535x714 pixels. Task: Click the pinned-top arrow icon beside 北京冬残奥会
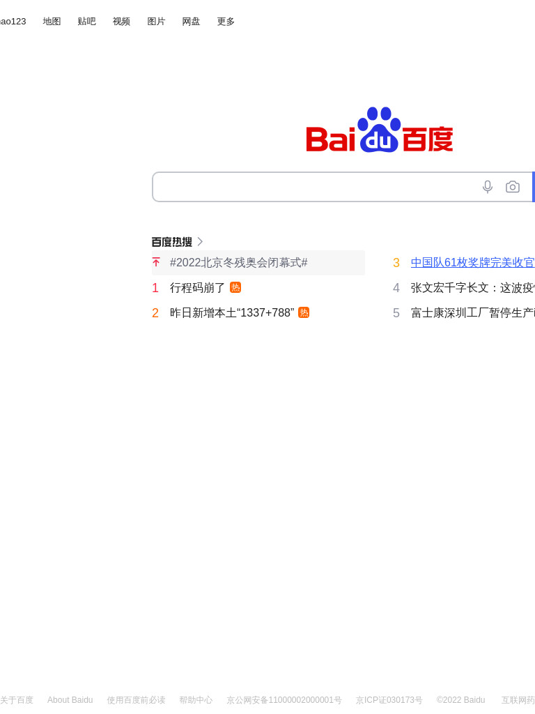click(x=156, y=262)
